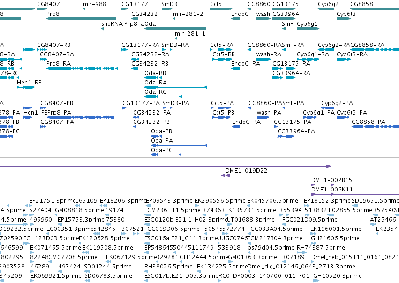The width and height of the screenshot is (399, 283).
Task: Select the Cyp6g1-RA transcript label
Action: coord(313,54)
